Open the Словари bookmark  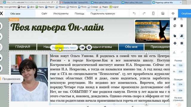pos(93,7)
